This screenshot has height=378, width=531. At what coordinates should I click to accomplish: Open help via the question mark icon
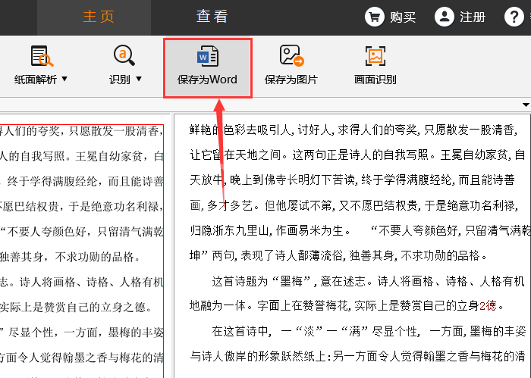click(x=514, y=17)
